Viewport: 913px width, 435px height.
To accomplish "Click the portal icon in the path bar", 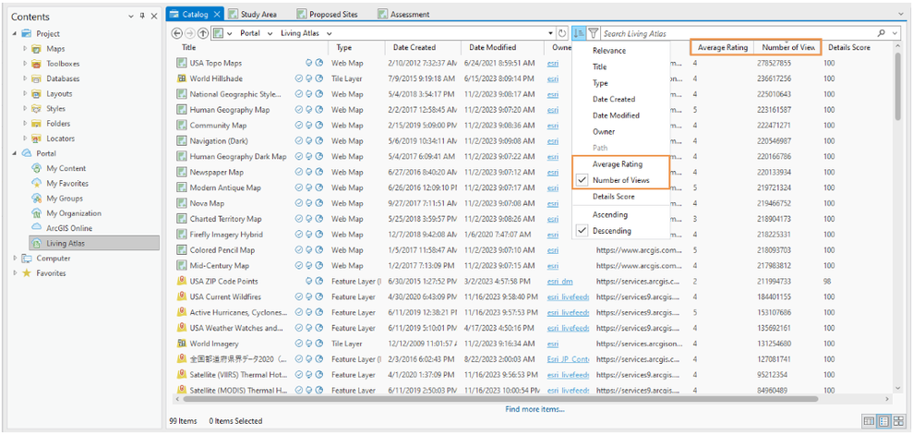I will pyautogui.click(x=219, y=33).
